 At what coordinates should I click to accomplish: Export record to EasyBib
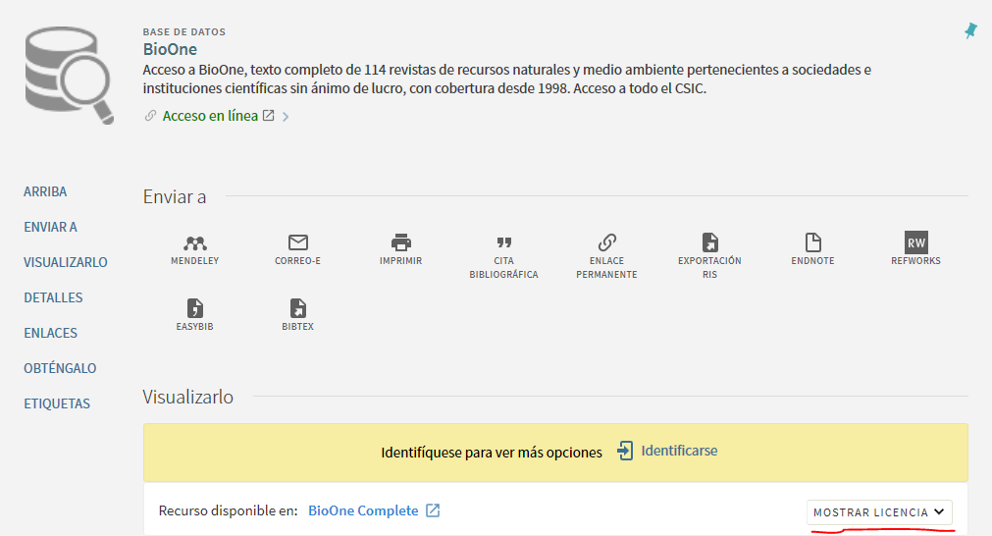point(195,315)
